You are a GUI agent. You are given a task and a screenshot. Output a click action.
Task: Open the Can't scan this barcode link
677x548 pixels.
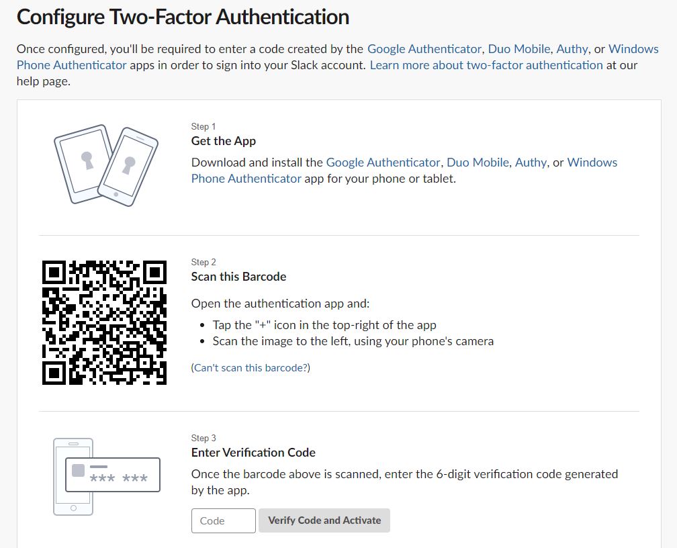tap(251, 367)
